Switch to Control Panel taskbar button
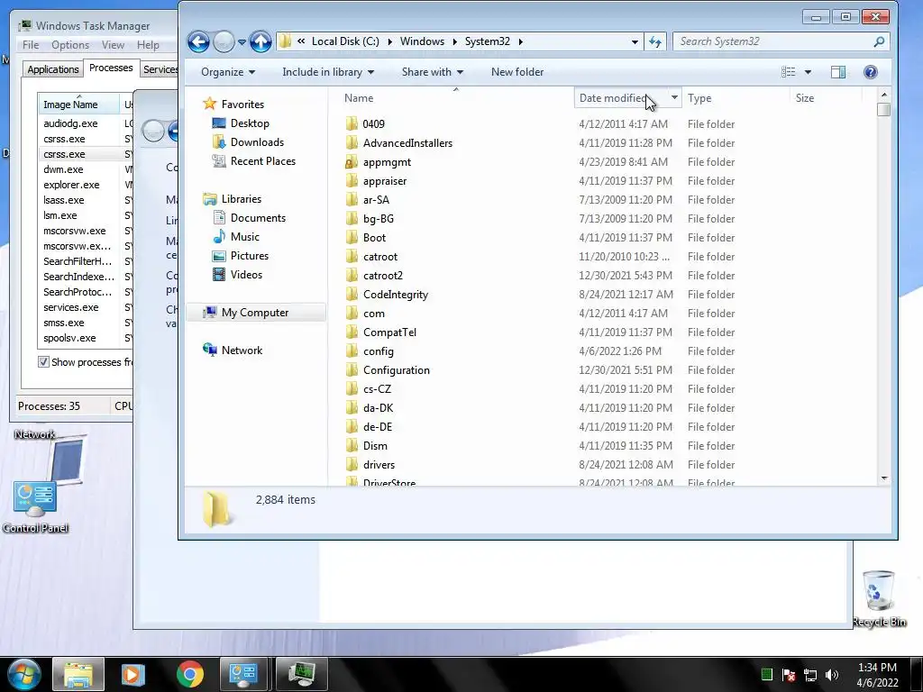923x692 pixels. [243, 674]
